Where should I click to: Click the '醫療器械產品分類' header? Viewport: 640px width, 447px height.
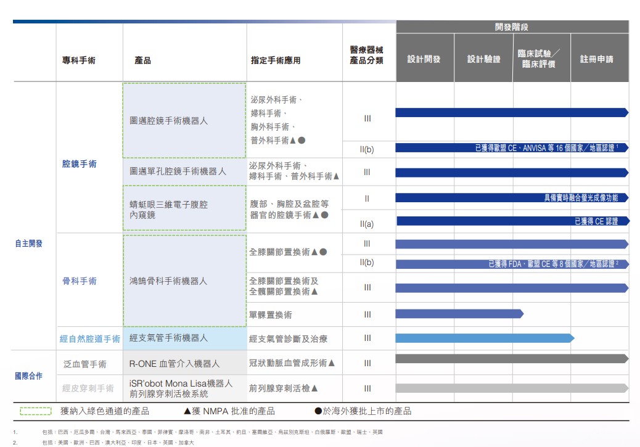click(x=366, y=55)
